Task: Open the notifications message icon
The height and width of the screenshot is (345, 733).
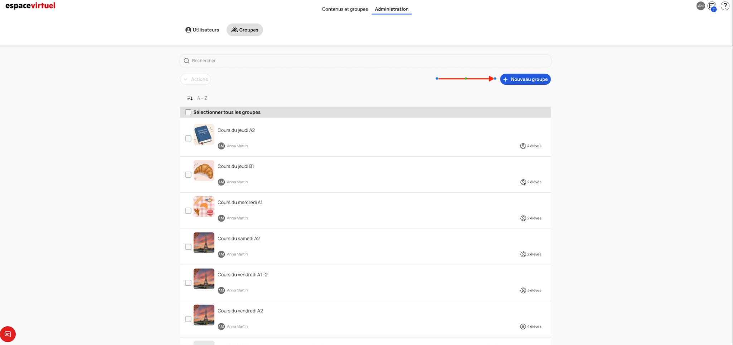Action: coord(712,6)
